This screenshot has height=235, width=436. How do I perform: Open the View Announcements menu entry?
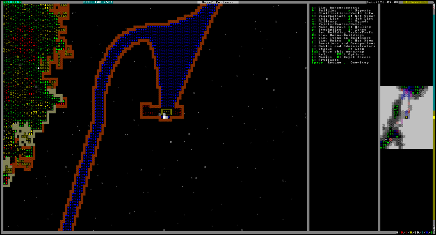click(336, 8)
